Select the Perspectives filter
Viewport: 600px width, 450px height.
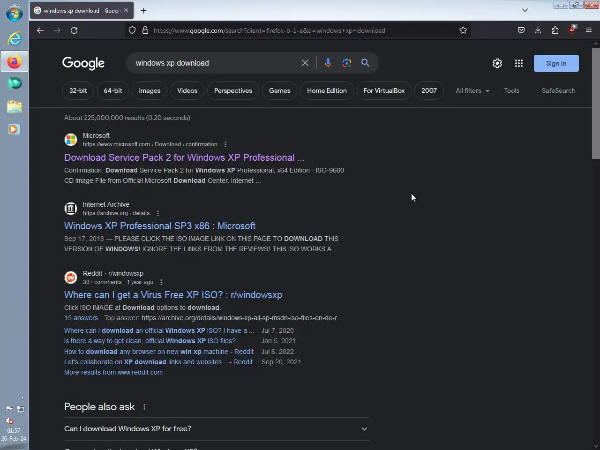(x=233, y=90)
